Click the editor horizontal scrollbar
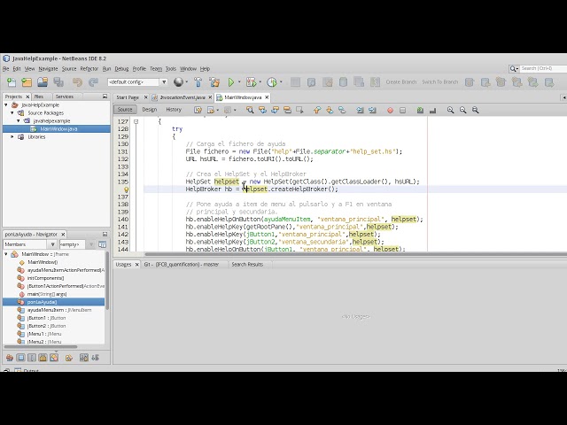Image resolution: width=567 pixels, height=425 pixels. 356,254
